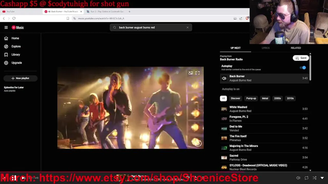
Task: Click the YouTube Music logo
Action: pyautogui.click(x=18, y=28)
